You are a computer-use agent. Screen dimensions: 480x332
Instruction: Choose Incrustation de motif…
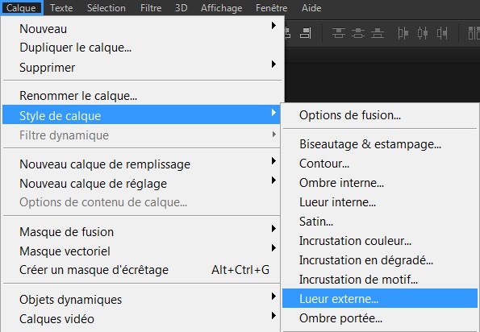[x=380, y=280]
